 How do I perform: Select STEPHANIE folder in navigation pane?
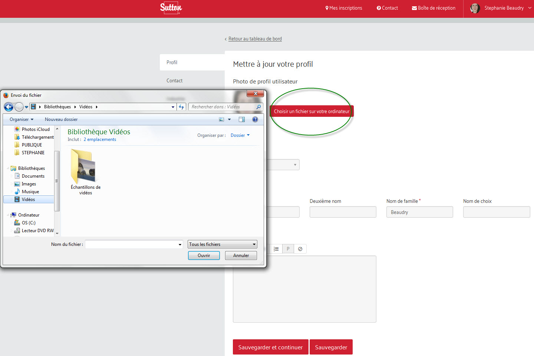tap(29, 153)
